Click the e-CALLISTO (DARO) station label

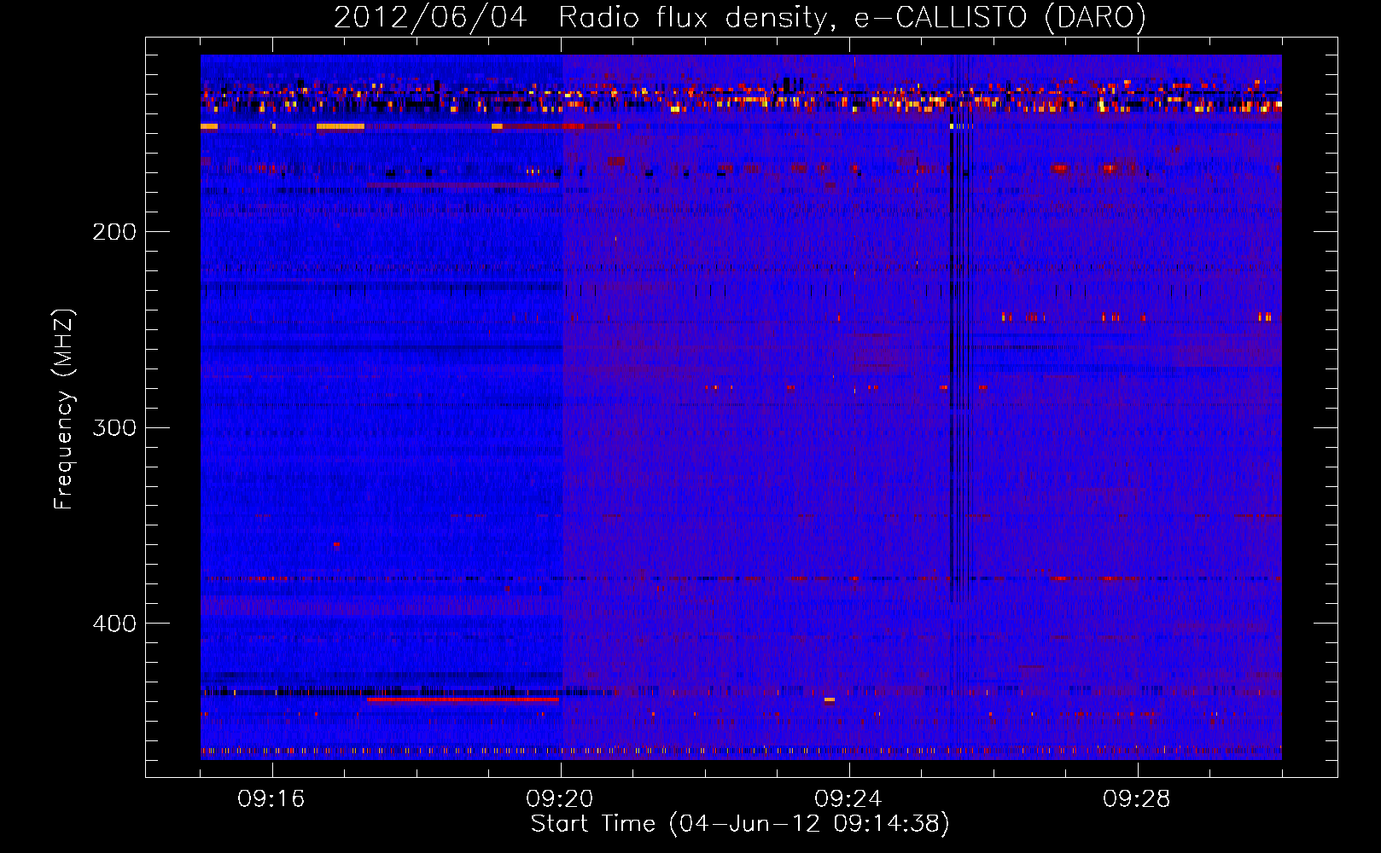click(x=1000, y=17)
